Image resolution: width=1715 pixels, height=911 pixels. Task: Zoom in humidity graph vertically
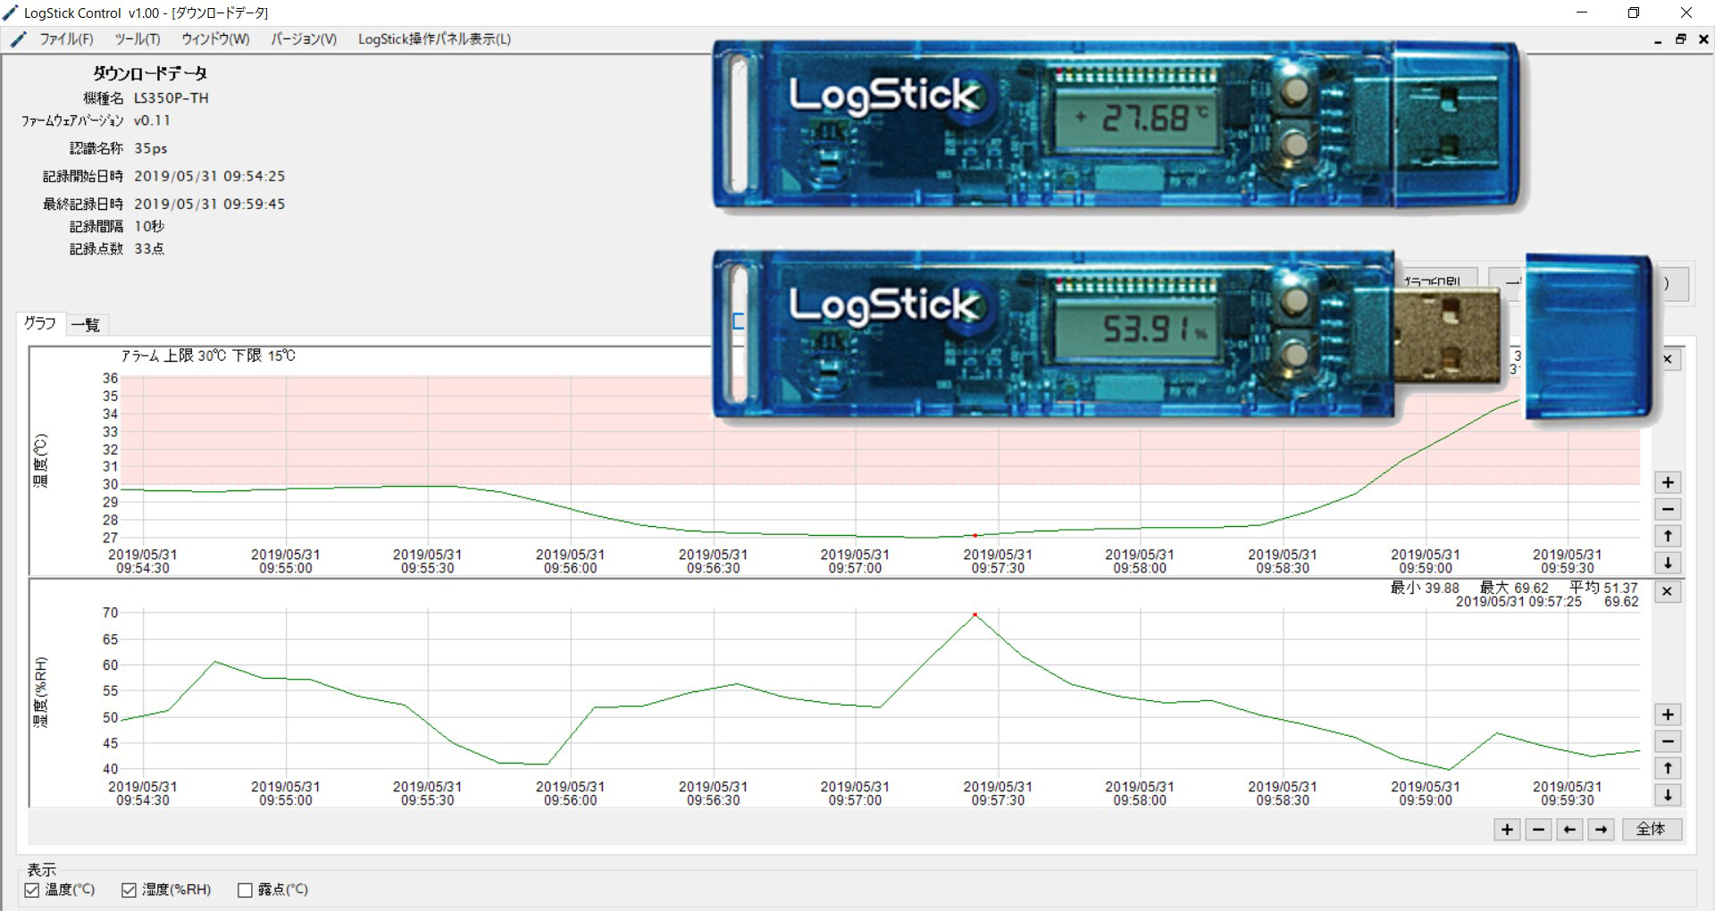tap(1668, 715)
